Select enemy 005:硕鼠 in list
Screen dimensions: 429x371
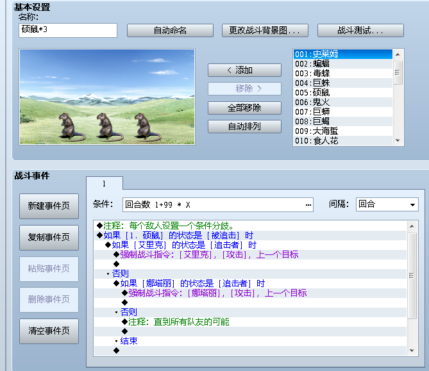tap(343, 92)
